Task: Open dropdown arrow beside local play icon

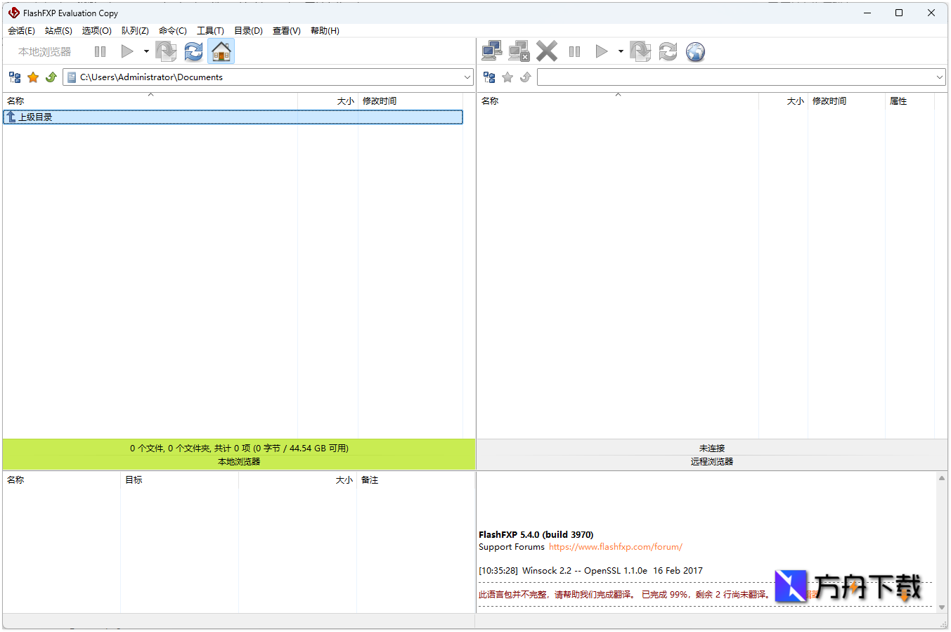Action: pos(146,51)
